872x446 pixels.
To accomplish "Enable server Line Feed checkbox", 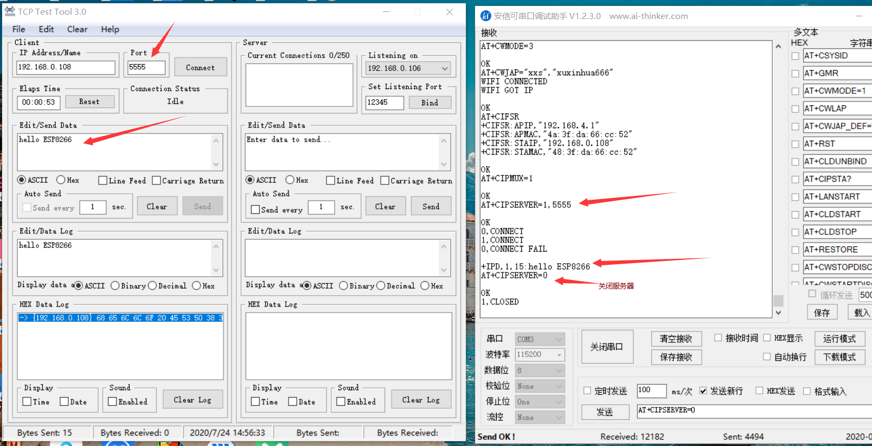I will click(x=330, y=181).
